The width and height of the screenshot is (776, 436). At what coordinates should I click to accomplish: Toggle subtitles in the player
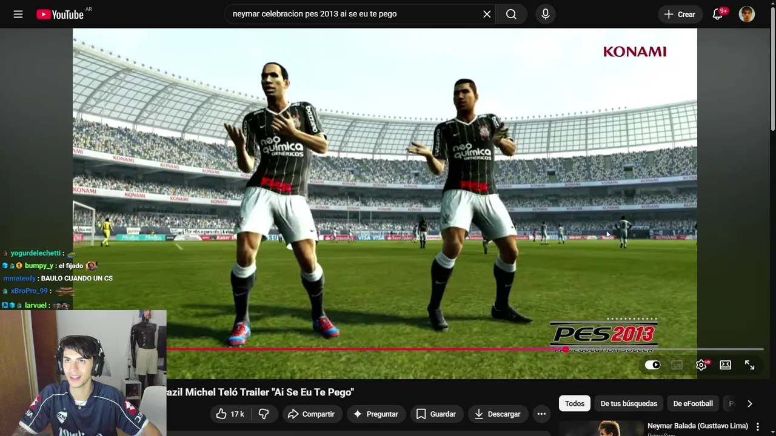(x=677, y=365)
